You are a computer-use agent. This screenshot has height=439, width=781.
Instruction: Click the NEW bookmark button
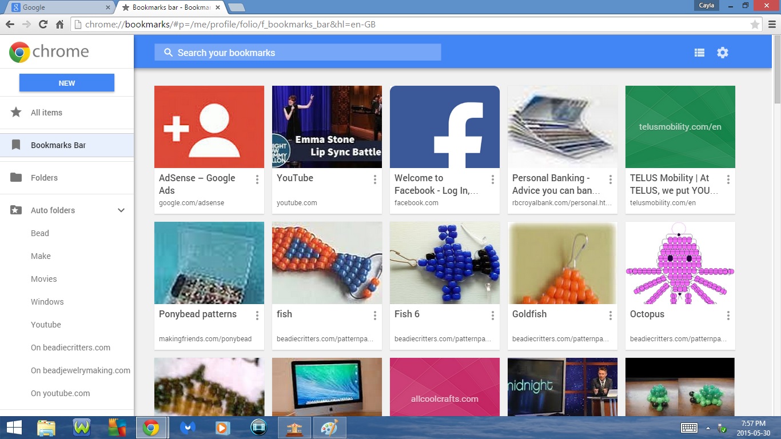click(x=67, y=83)
